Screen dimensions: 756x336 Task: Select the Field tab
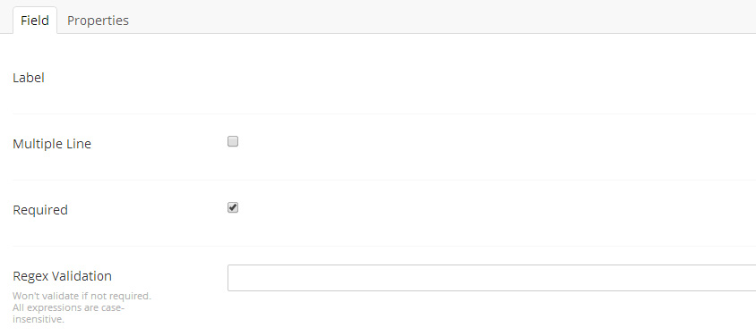[35, 21]
